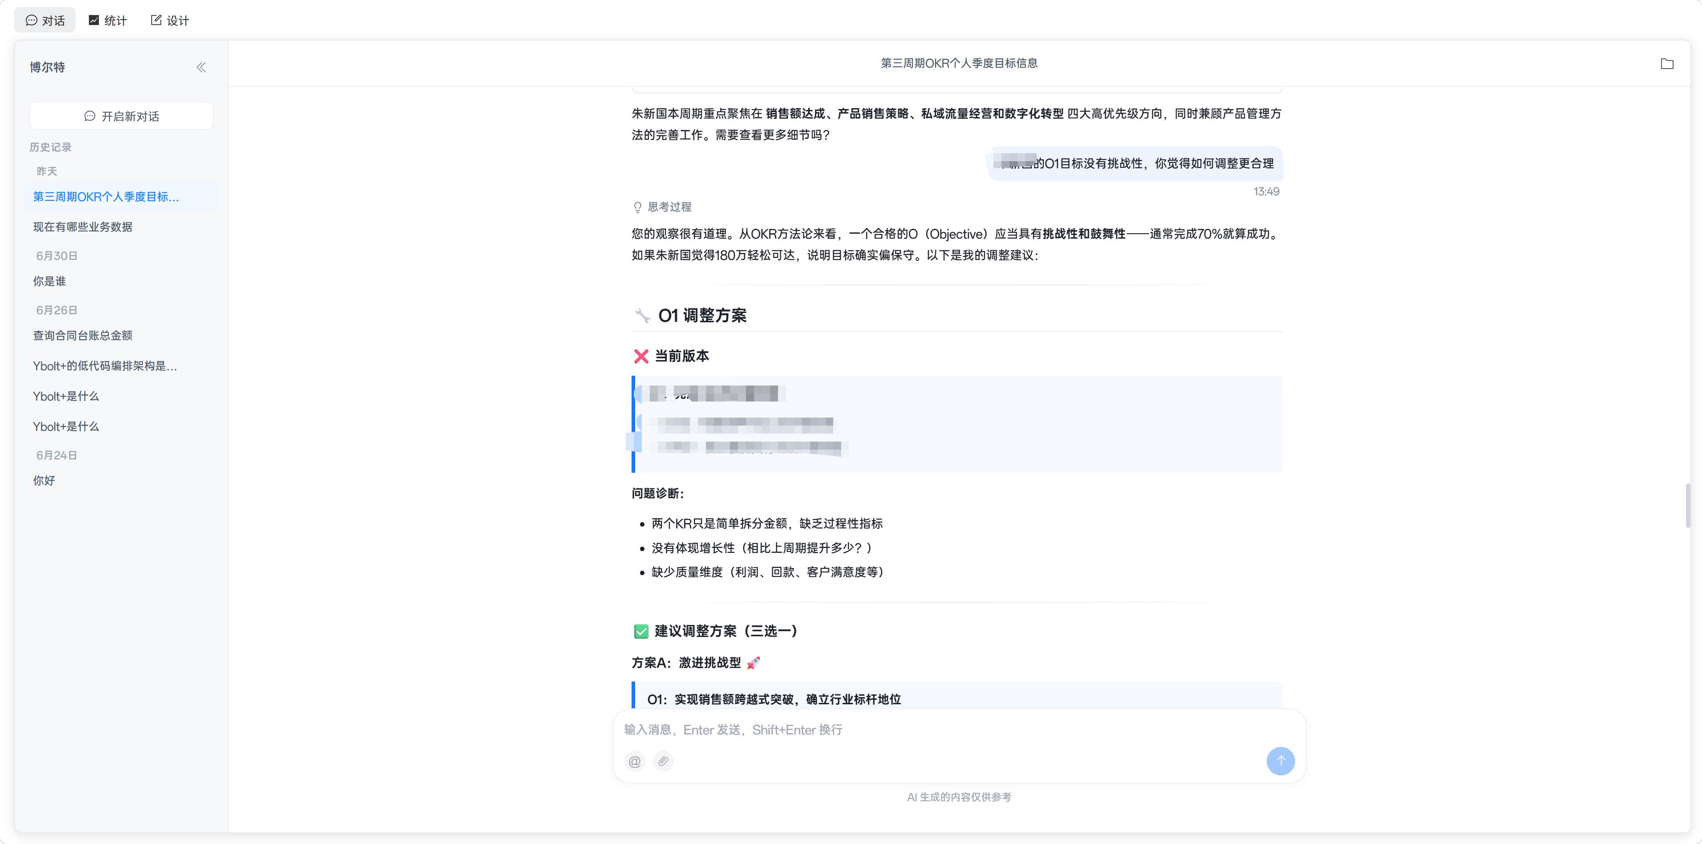Click wrench icon beside O1 调整方案
The image size is (1702, 844).
[642, 316]
